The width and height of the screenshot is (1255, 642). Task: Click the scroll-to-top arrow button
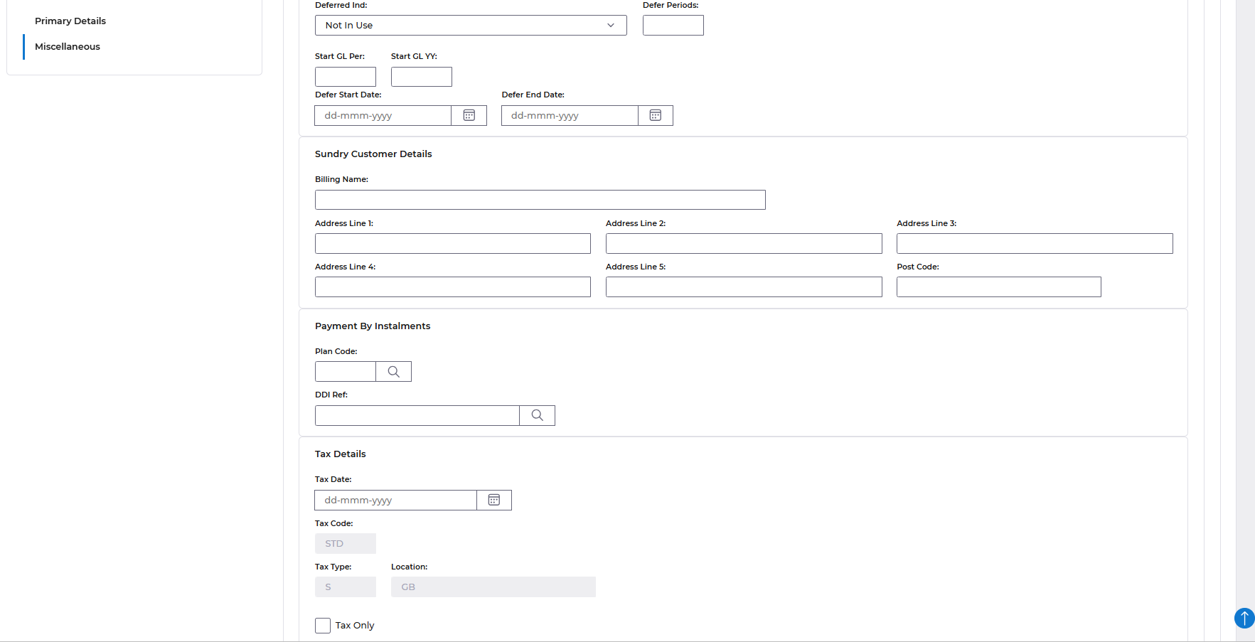pyautogui.click(x=1244, y=618)
